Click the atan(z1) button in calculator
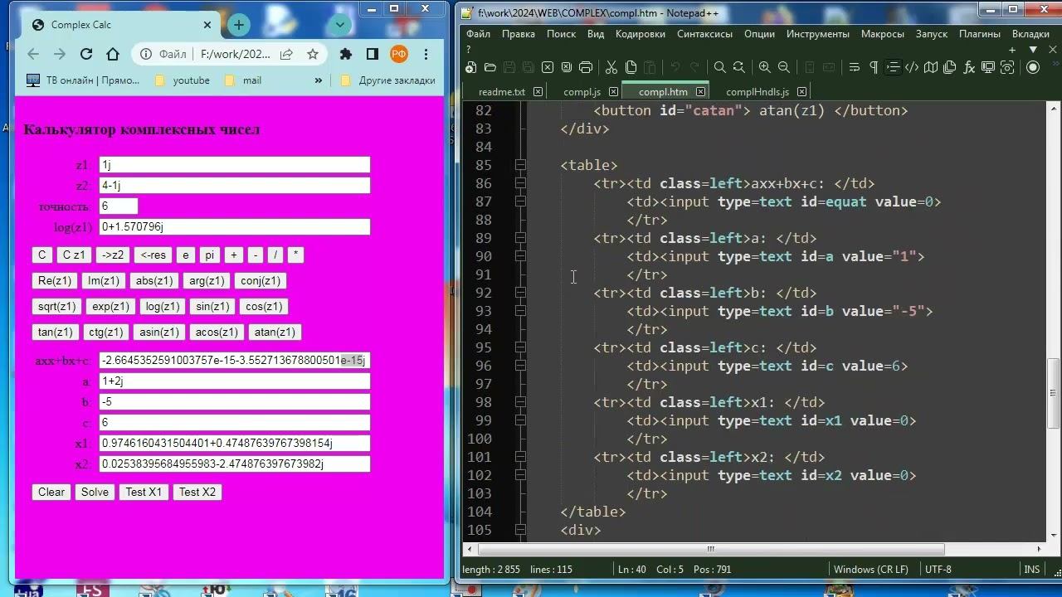Image resolution: width=1062 pixels, height=597 pixels. (x=275, y=332)
